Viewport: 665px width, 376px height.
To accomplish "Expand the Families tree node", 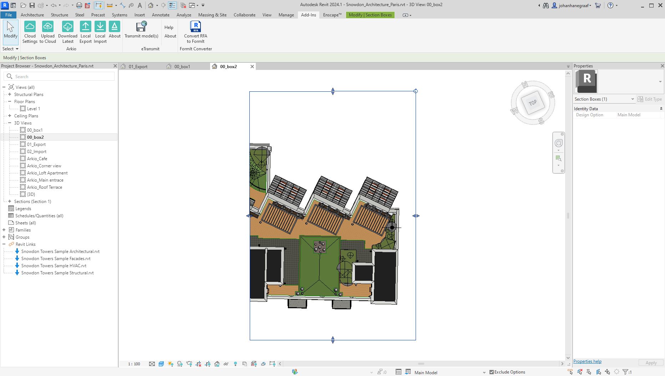I will (4, 230).
